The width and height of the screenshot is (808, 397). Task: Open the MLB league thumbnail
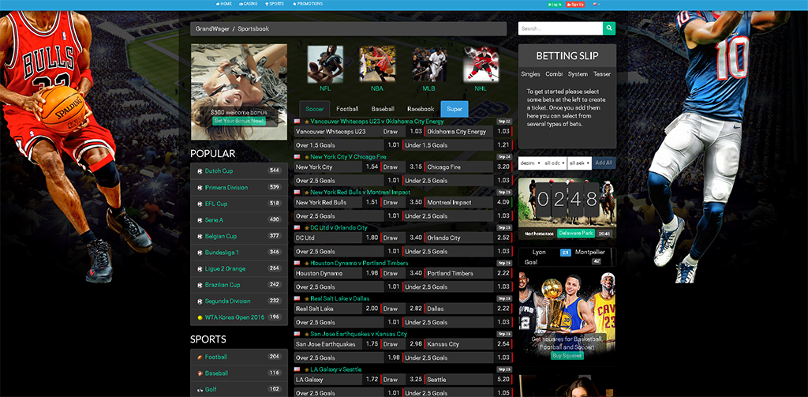[x=429, y=65]
